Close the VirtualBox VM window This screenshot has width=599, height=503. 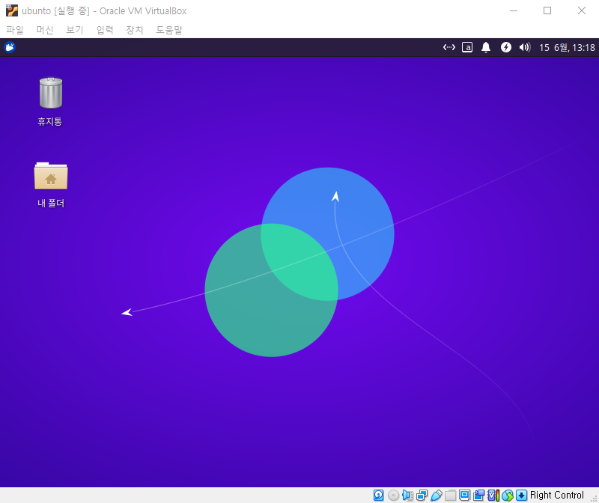click(x=582, y=10)
